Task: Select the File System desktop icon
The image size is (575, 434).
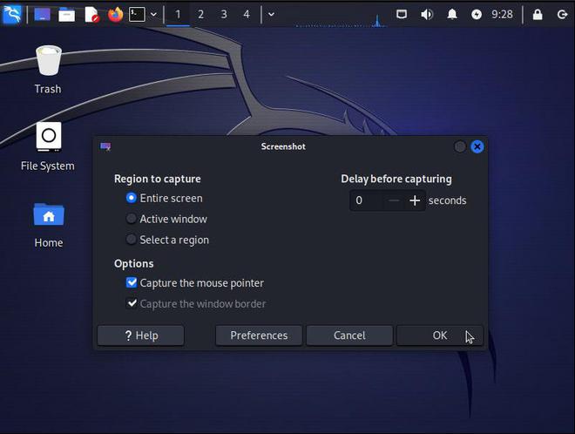Action: (x=48, y=146)
